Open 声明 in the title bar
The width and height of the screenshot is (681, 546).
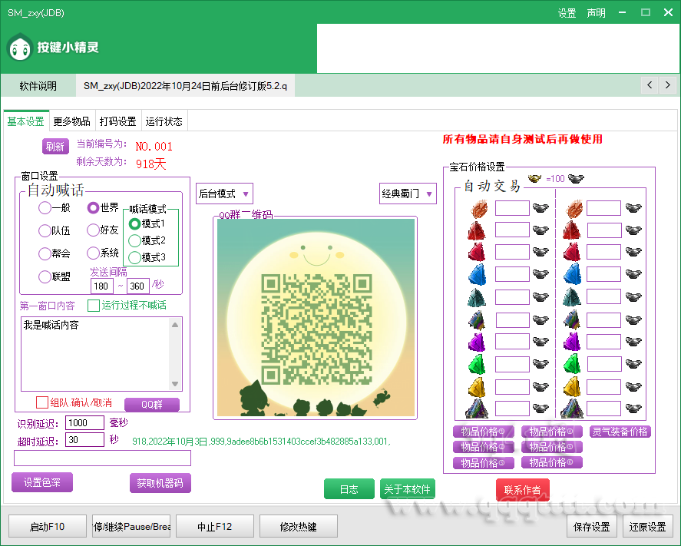pyautogui.click(x=596, y=13)
